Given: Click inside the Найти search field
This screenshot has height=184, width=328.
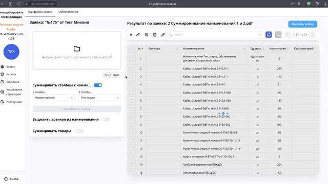Looking at the screenshot, I should [x=215, y=35].
